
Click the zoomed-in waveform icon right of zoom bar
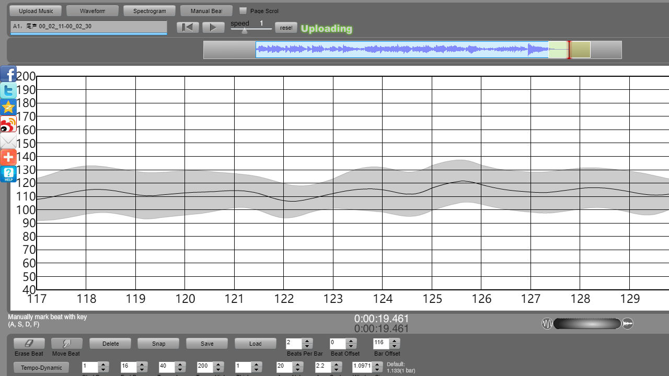(628, 324)
